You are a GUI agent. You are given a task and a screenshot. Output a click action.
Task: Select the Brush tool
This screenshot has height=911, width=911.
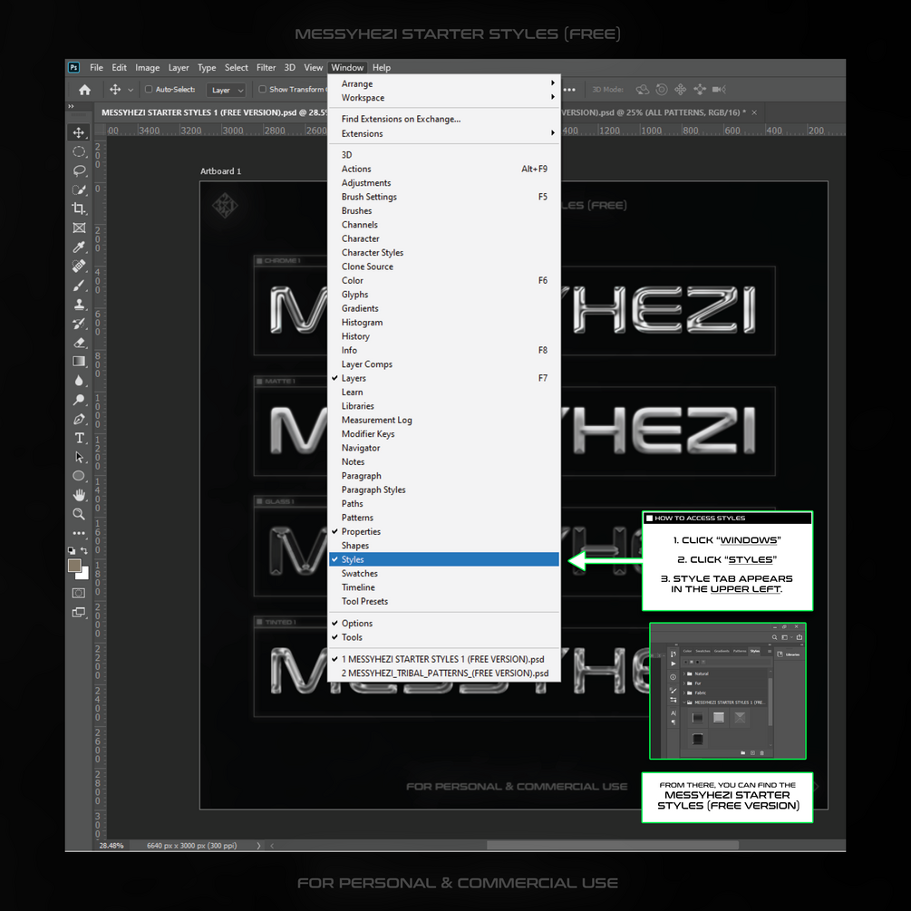coord(79,286)
